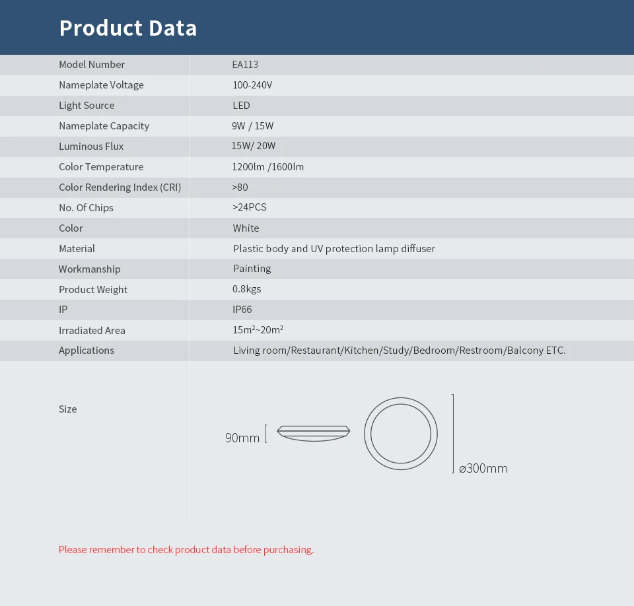Click the Product Data heading
Image resolution: width=634 pixels, height=606 pixels.
click(127, 28)
